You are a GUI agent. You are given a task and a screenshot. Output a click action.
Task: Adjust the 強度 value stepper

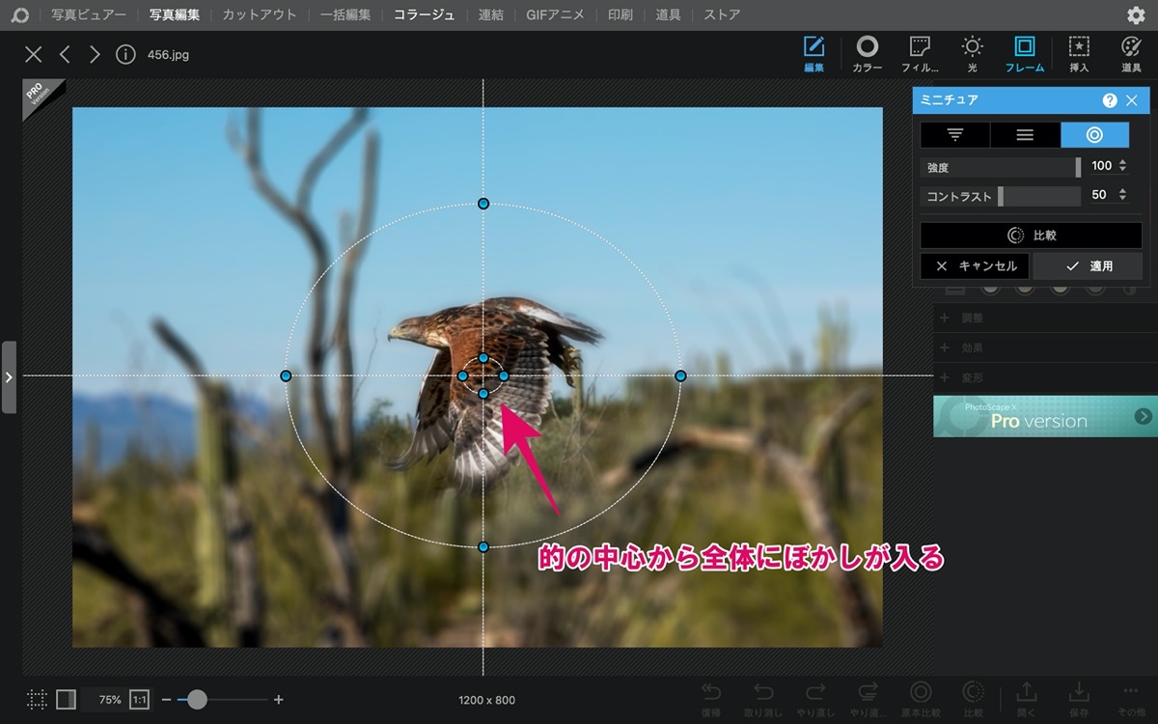click(x=1121, y=166)
